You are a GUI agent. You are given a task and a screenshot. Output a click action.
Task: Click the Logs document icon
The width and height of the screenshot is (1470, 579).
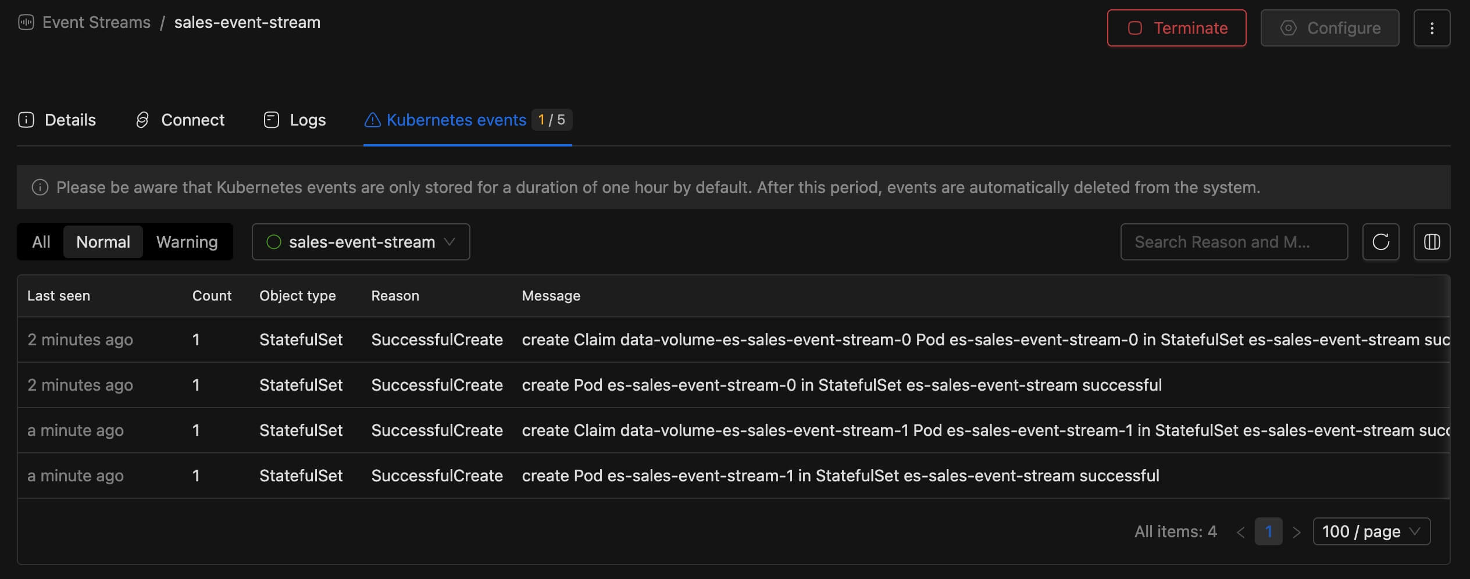pyautogui.click(x=271, y=120)
